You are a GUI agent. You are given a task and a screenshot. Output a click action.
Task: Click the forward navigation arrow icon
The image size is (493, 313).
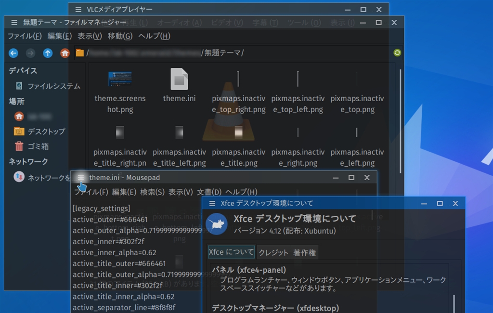pos(30,53)
